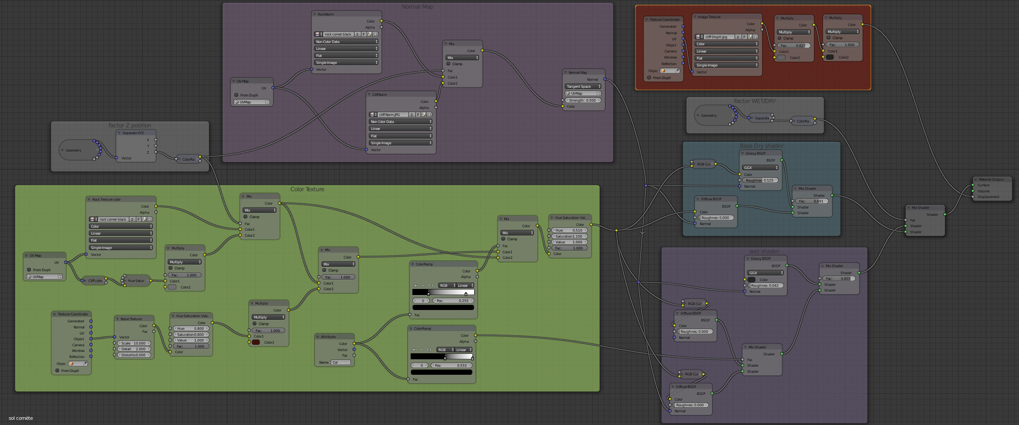Click the sol comète material label
1019x425 pixels.
click(x=21, y=418)
